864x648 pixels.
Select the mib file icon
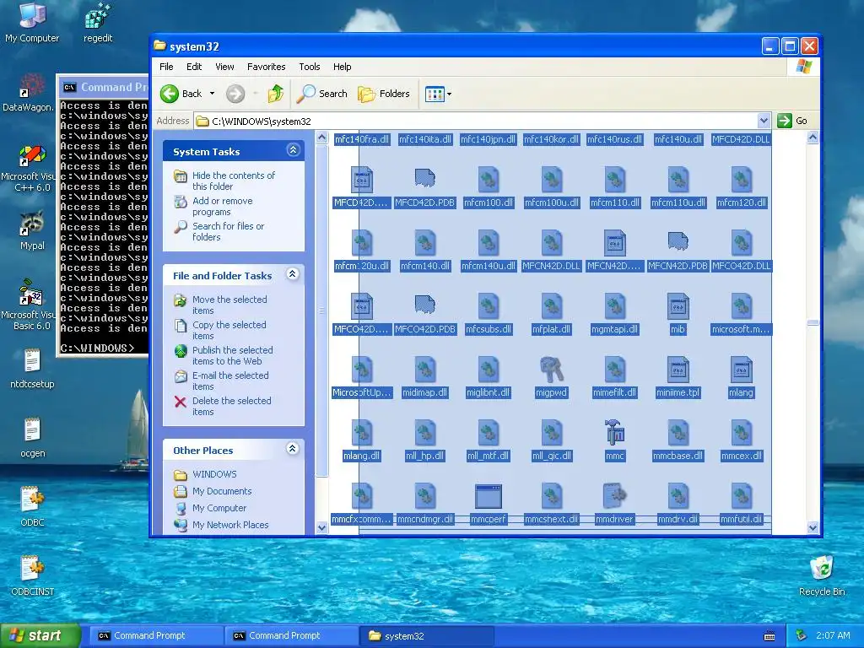(678, 305)
